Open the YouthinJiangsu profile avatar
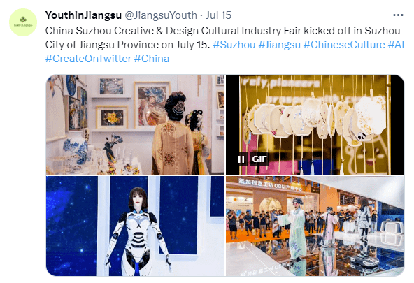Screen dimensions: 414x283 (x=23, y=22)
